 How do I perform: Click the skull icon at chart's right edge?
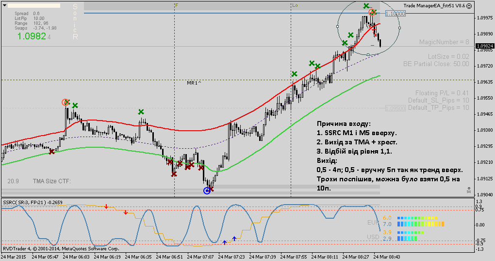click(469, 190)
